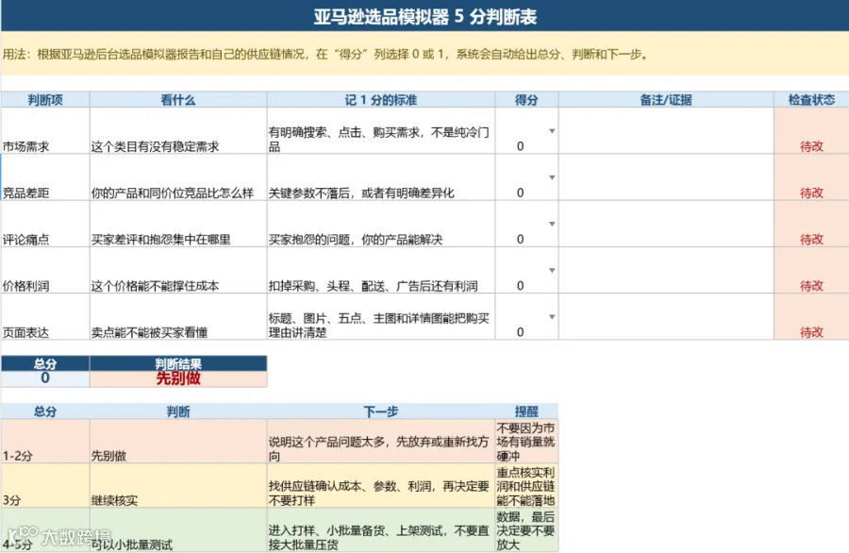Select cell starting 进入打样、小批量备货

(381, 530)
